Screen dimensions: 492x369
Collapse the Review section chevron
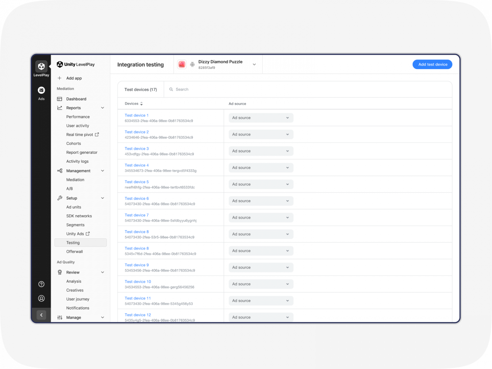click(102, 273)
